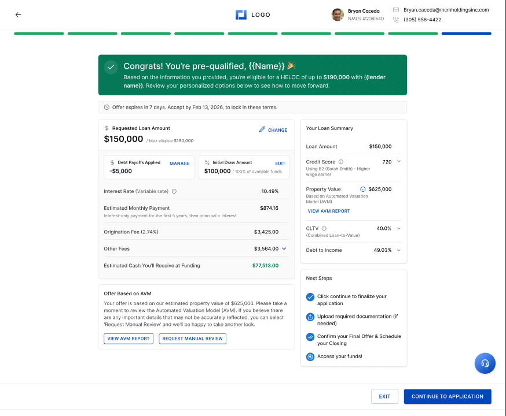Screen dimensions: 506x416
Task: Click the blue square logo icon
Action: click(x=241, y=14)
